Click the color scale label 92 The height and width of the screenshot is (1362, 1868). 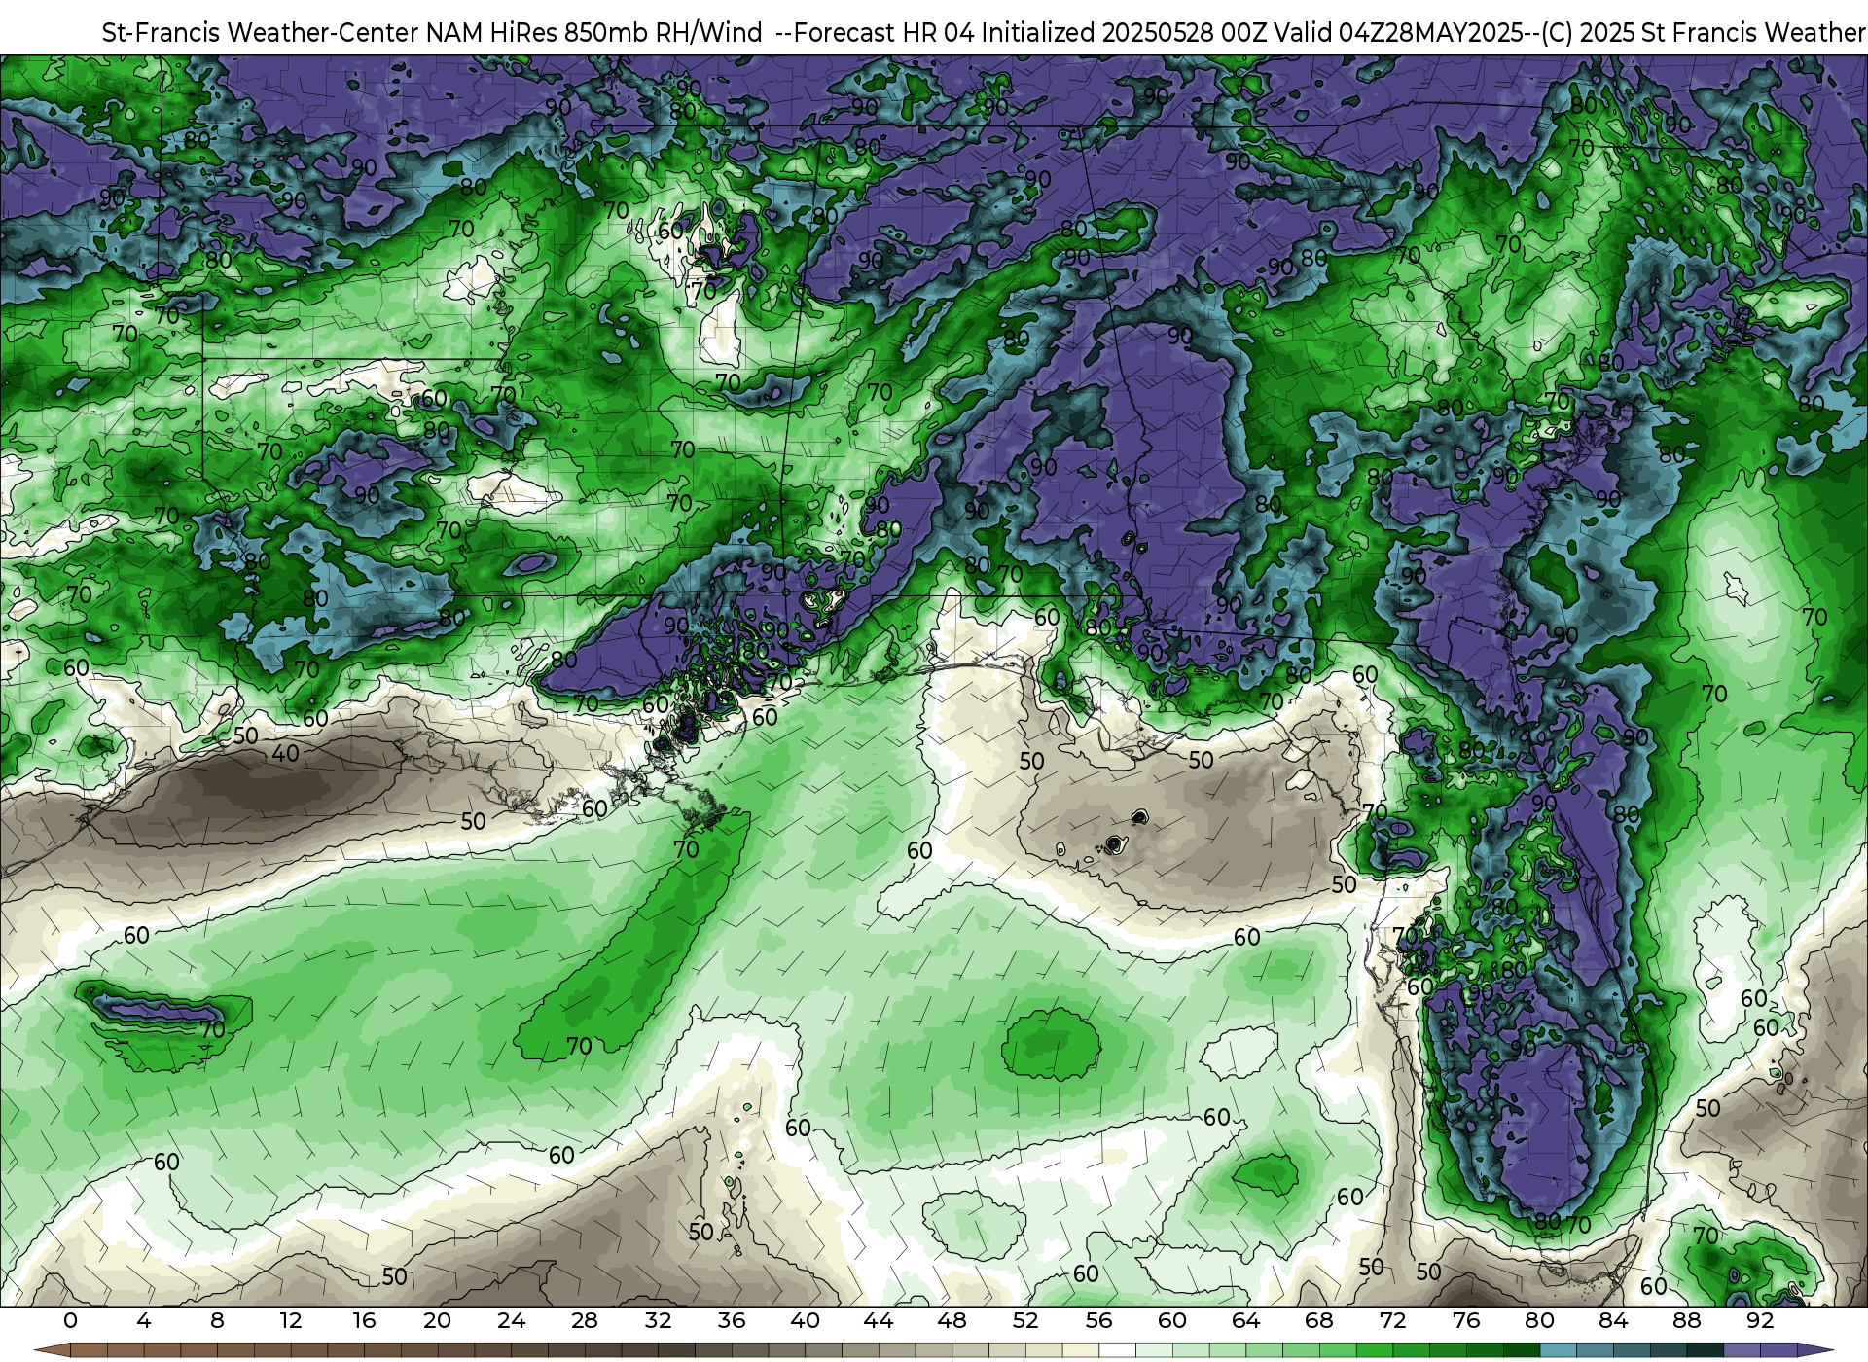pyautogui.click(x=1760, y=1321)
